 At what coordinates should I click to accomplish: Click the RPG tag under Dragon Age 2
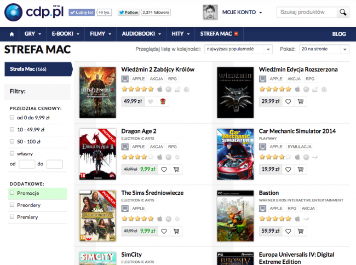[x=173, y=147]
